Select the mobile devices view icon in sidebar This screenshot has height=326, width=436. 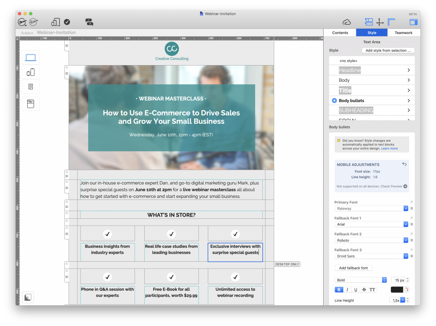point(31,72)
